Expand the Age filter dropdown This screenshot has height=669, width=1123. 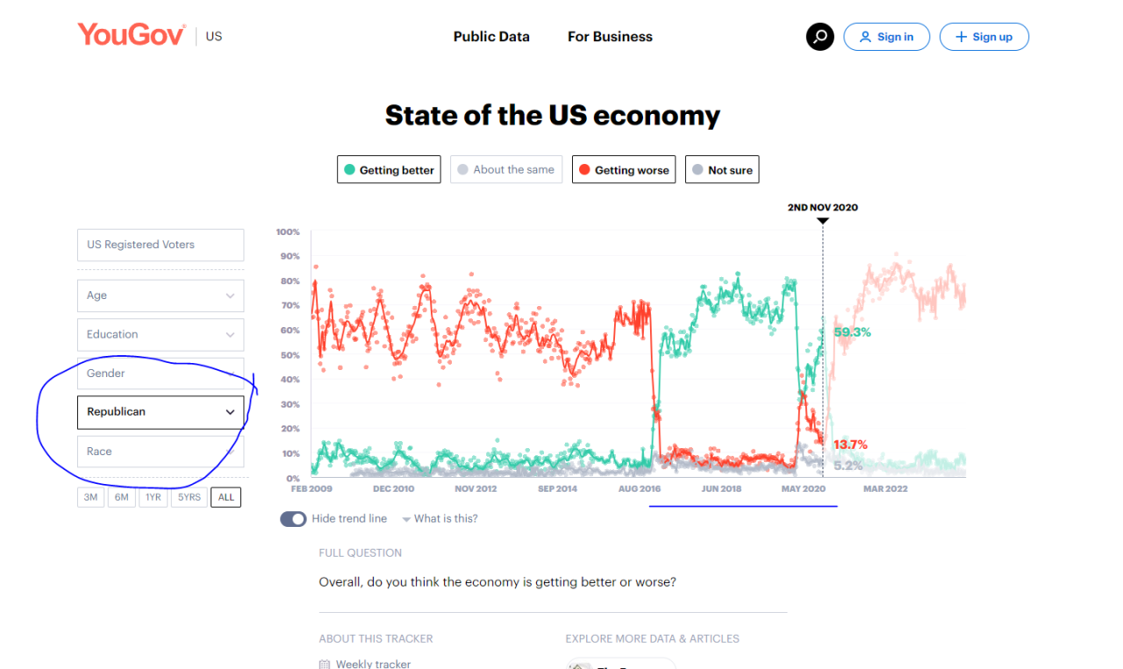(x=161, y=295)
